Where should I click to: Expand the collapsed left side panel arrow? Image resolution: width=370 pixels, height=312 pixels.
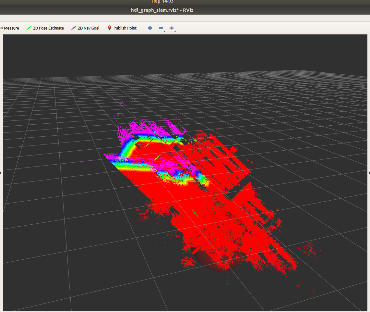point(1,173)
